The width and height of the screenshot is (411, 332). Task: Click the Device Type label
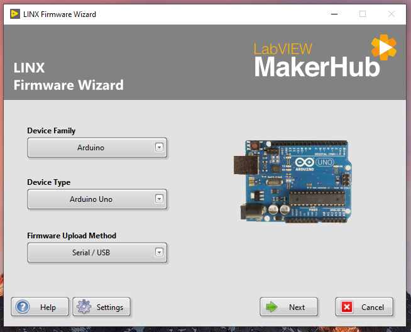pyautogui.click(x=49, y=182)
